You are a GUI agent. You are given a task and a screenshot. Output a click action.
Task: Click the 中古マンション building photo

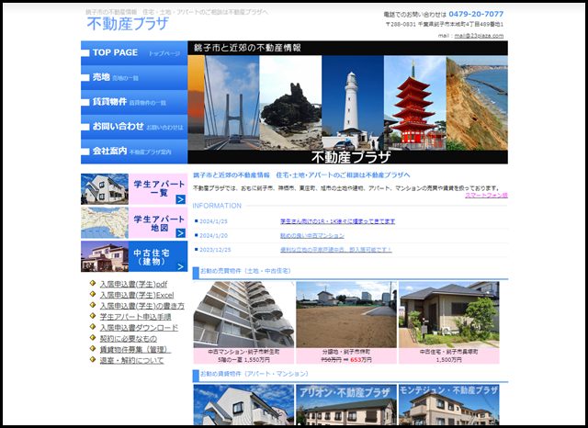[x=243, y=315]
